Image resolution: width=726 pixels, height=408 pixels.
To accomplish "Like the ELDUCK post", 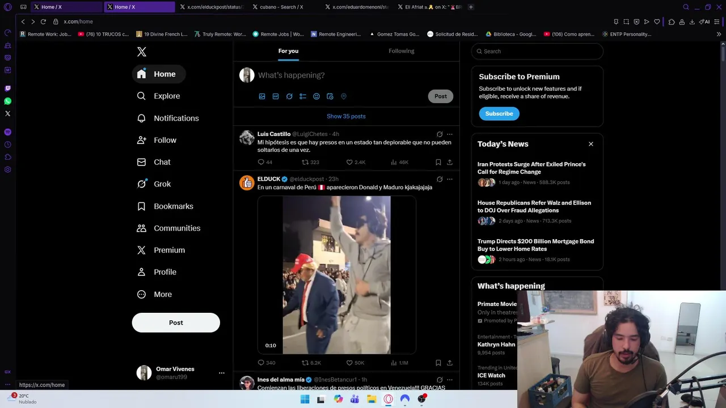I will click(356, 363).
